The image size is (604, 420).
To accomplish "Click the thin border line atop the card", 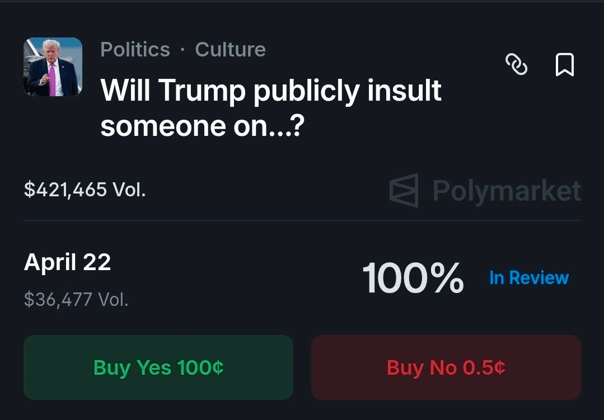I will pos(302,1).
